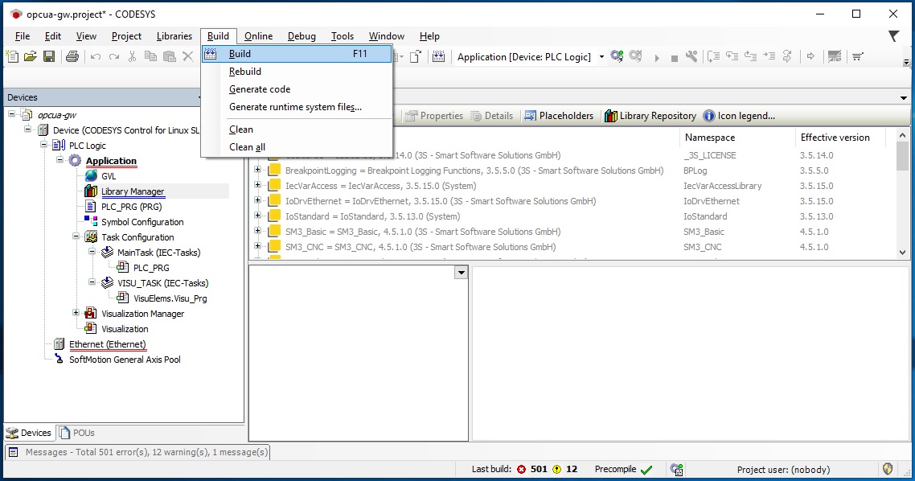This screenshot has width=915, height=481.
Task: Open Messages panel with error summary
Action: [x=137, y=452]
